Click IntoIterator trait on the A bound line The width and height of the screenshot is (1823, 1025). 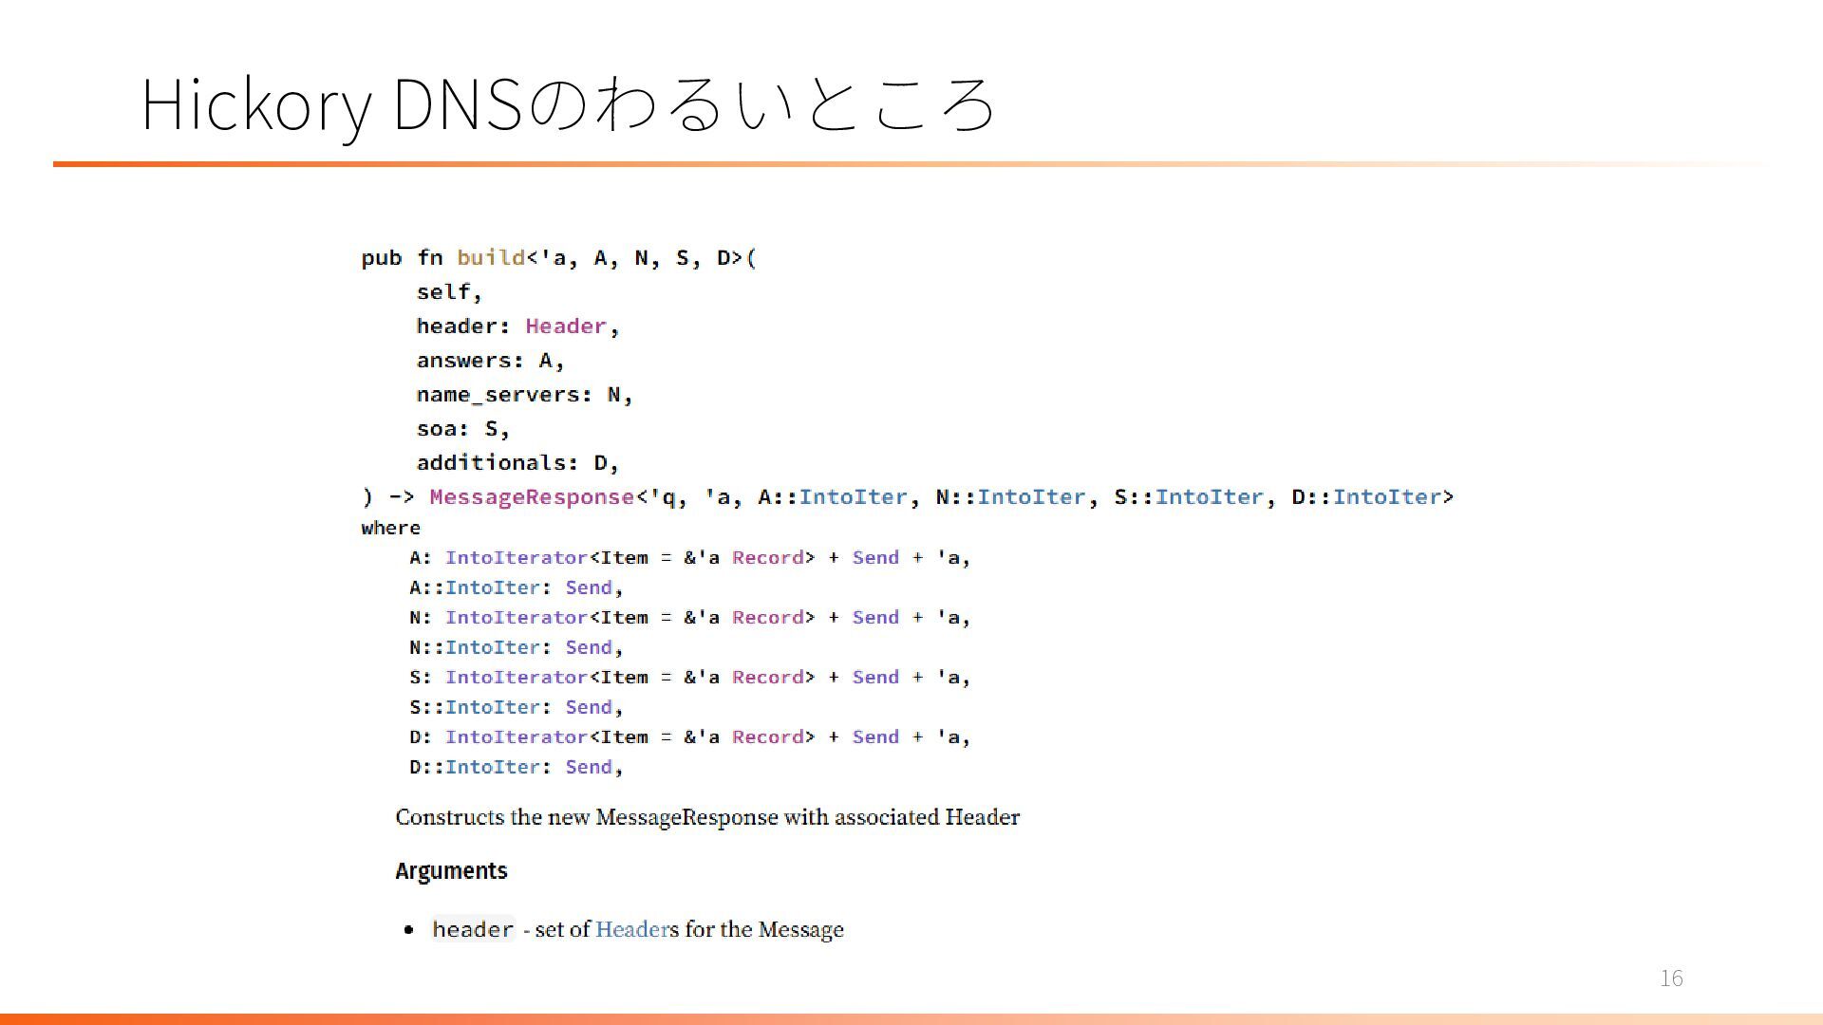coord(516,558)
